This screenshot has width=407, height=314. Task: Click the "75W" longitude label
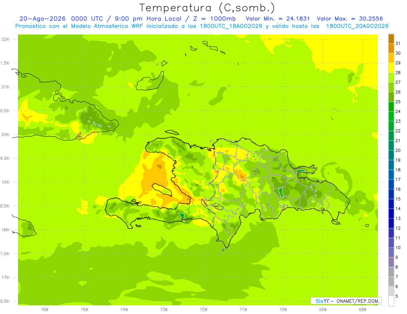click(x=84, y=309)
